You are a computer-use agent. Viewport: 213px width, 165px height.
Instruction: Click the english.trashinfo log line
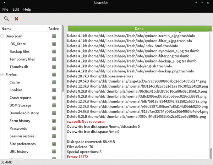point(119,66)
